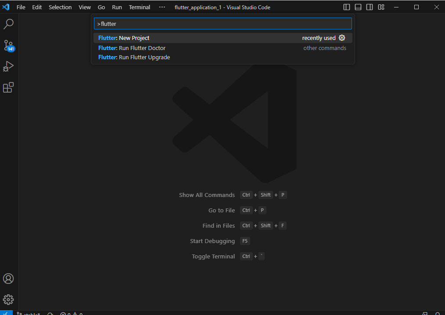Maximize the VS Code window
Screen dimensions: 445x315
pos(416,7)
